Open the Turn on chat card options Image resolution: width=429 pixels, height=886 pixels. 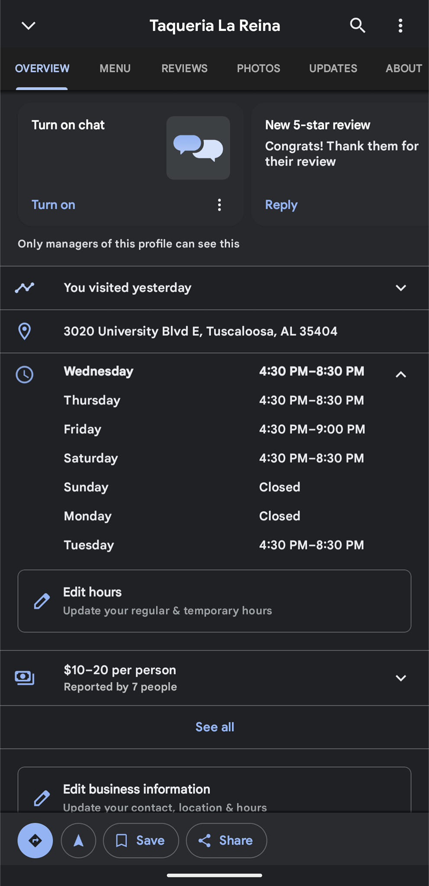(219, 205)
